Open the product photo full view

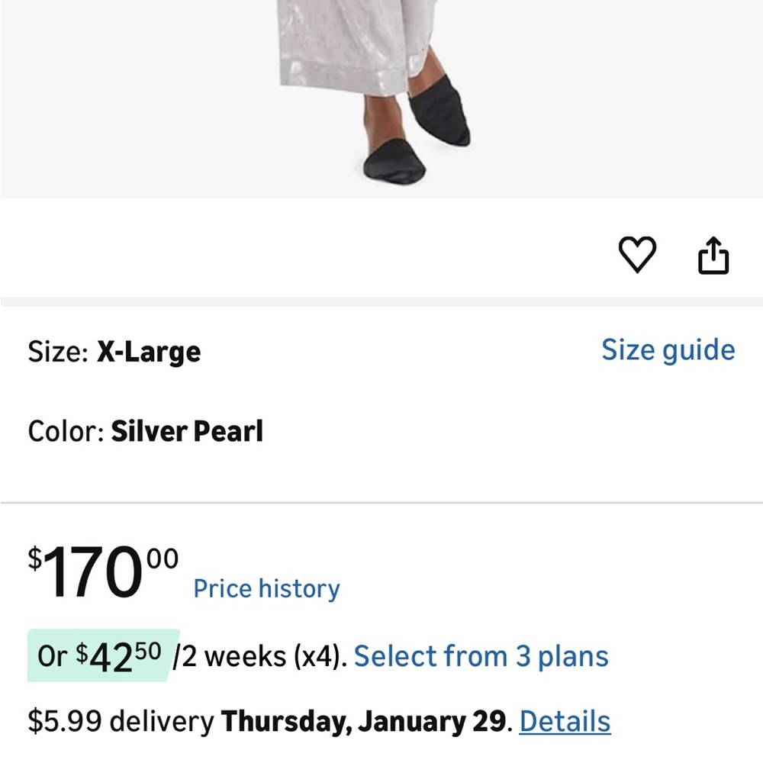(381, 99)
